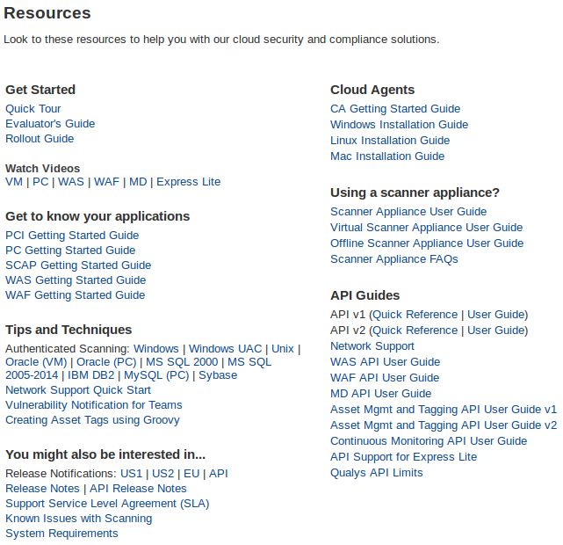Watch the Express Lite video
Screen dimensions: 563x545
click(x=189, y=182)
